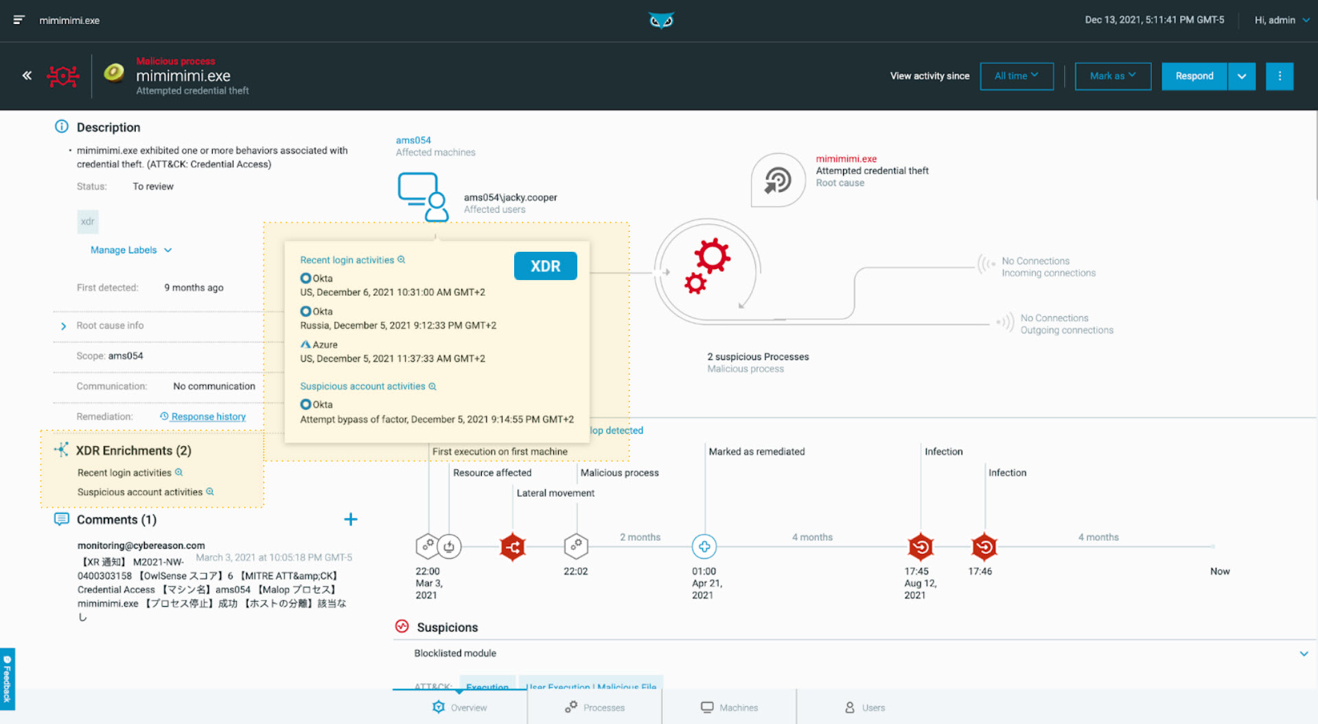Open the All time activity dropdown
The width and height of the screenshot is (1318, 724).
click(x=1017, y=76)
